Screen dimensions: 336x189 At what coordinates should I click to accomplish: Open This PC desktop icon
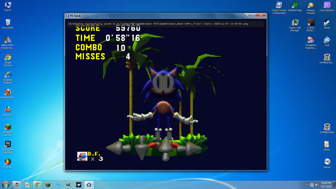point(8,6)
